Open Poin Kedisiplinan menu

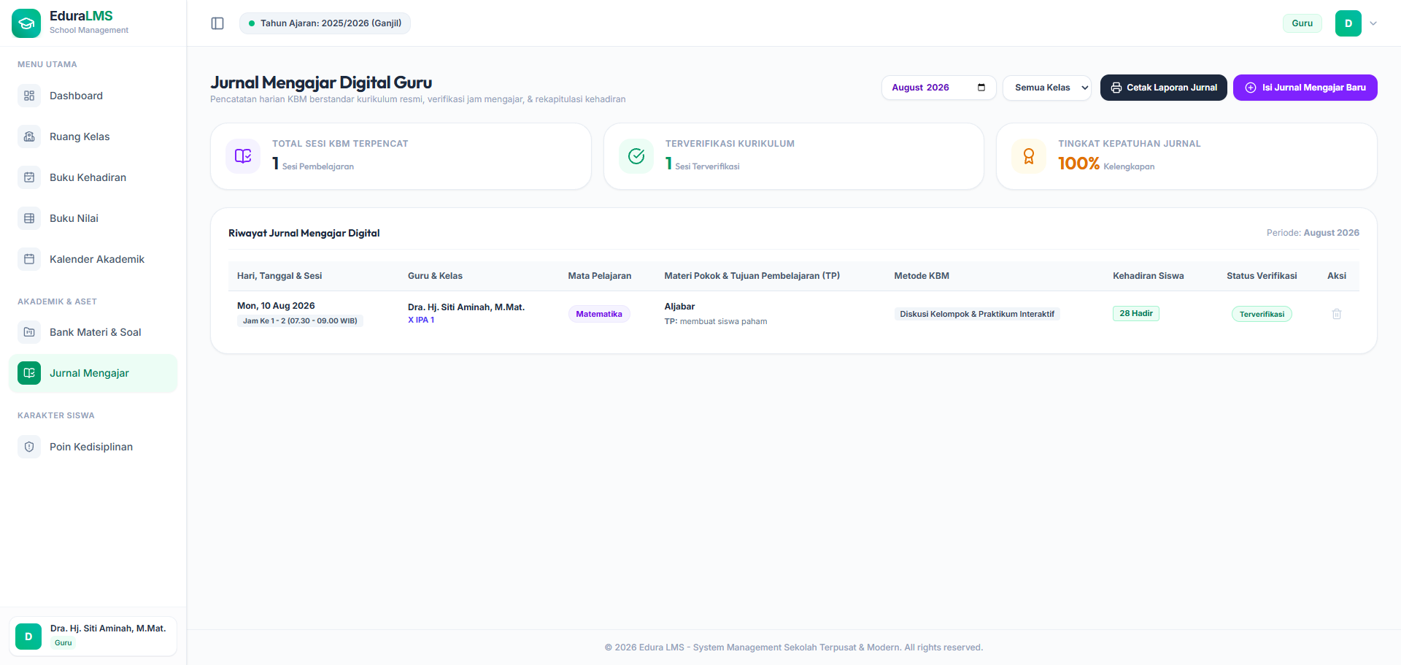[93, 447]
